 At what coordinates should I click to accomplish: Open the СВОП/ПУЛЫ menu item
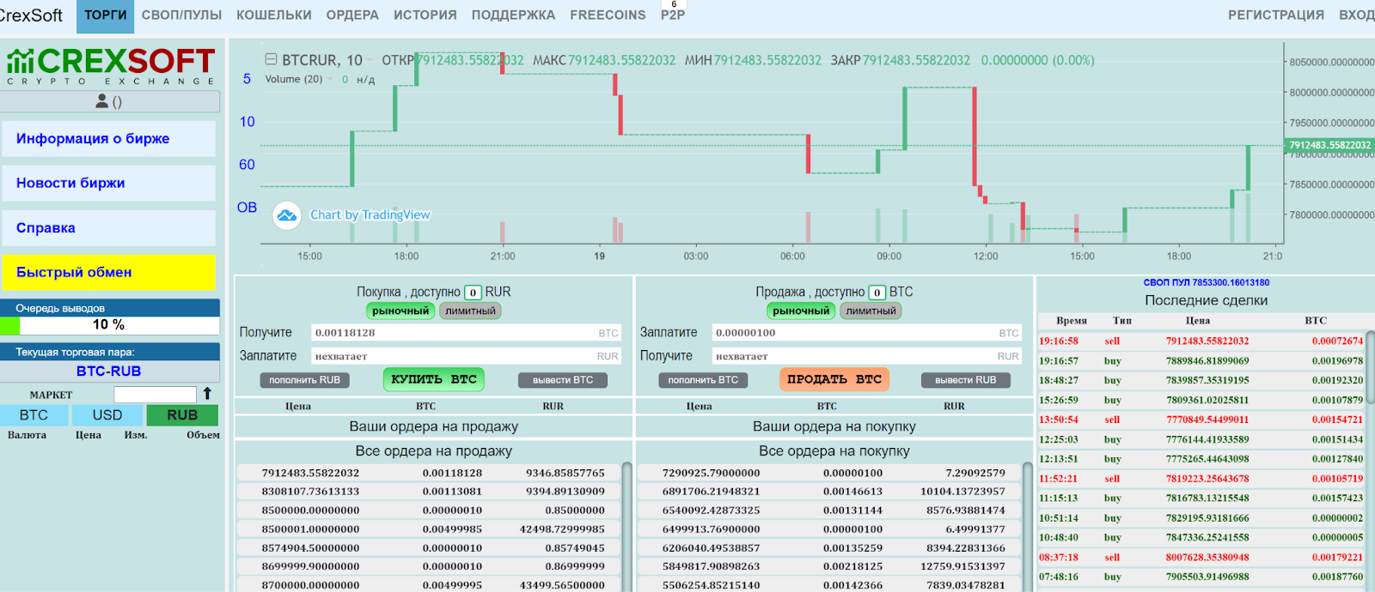181,15
